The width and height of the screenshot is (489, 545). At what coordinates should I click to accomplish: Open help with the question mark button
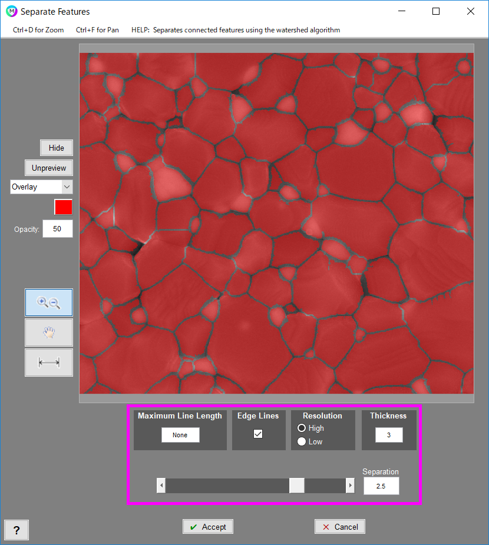tap(16, 530)
